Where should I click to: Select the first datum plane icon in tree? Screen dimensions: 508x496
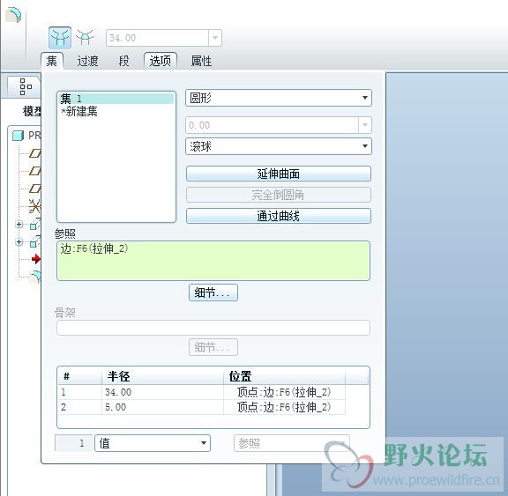pos(35,153)
